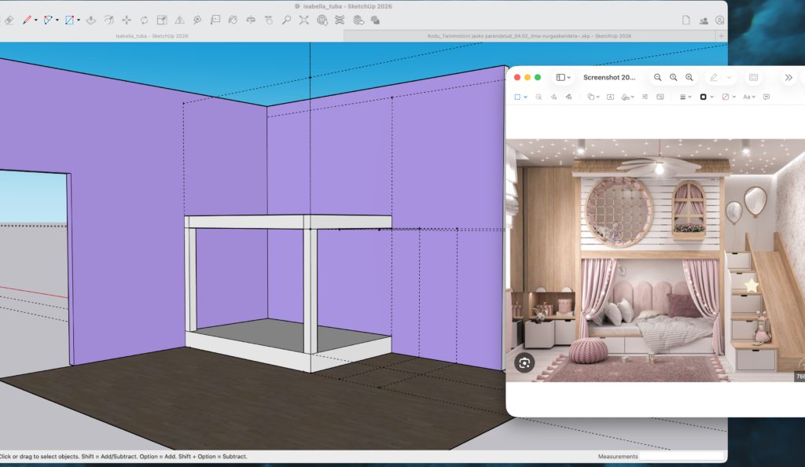Toggle the Preview markup toolbar pen button
Image resolution: width=805 pixels, height=467 pixels.
coord(714,78)
